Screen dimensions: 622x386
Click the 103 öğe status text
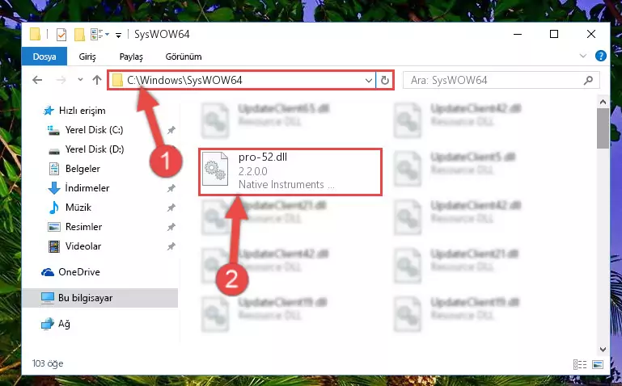coord(48,363)
